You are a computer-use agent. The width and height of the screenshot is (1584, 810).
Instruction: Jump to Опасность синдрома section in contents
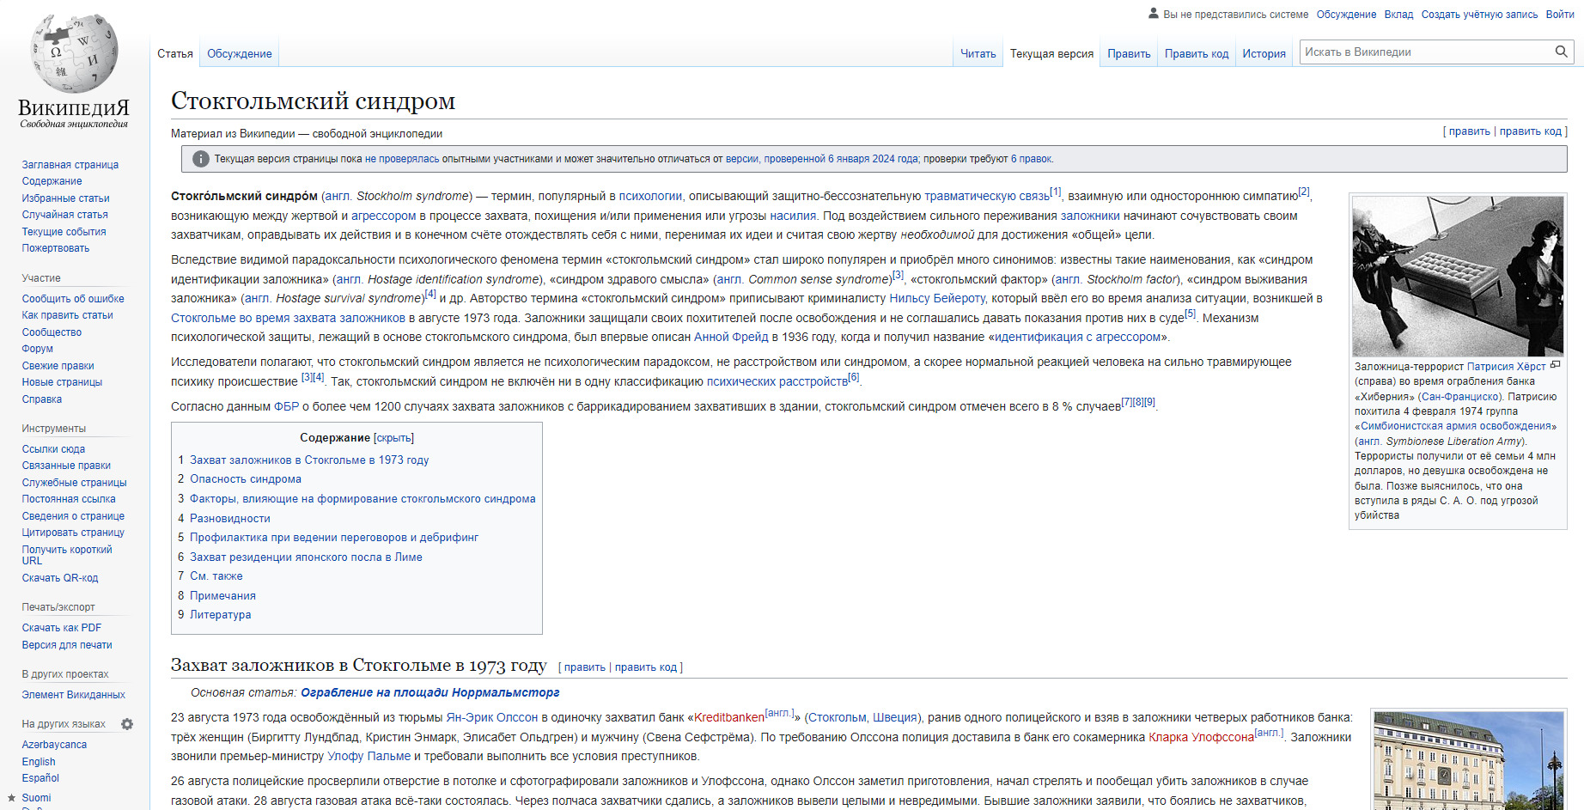coord(245,479)
